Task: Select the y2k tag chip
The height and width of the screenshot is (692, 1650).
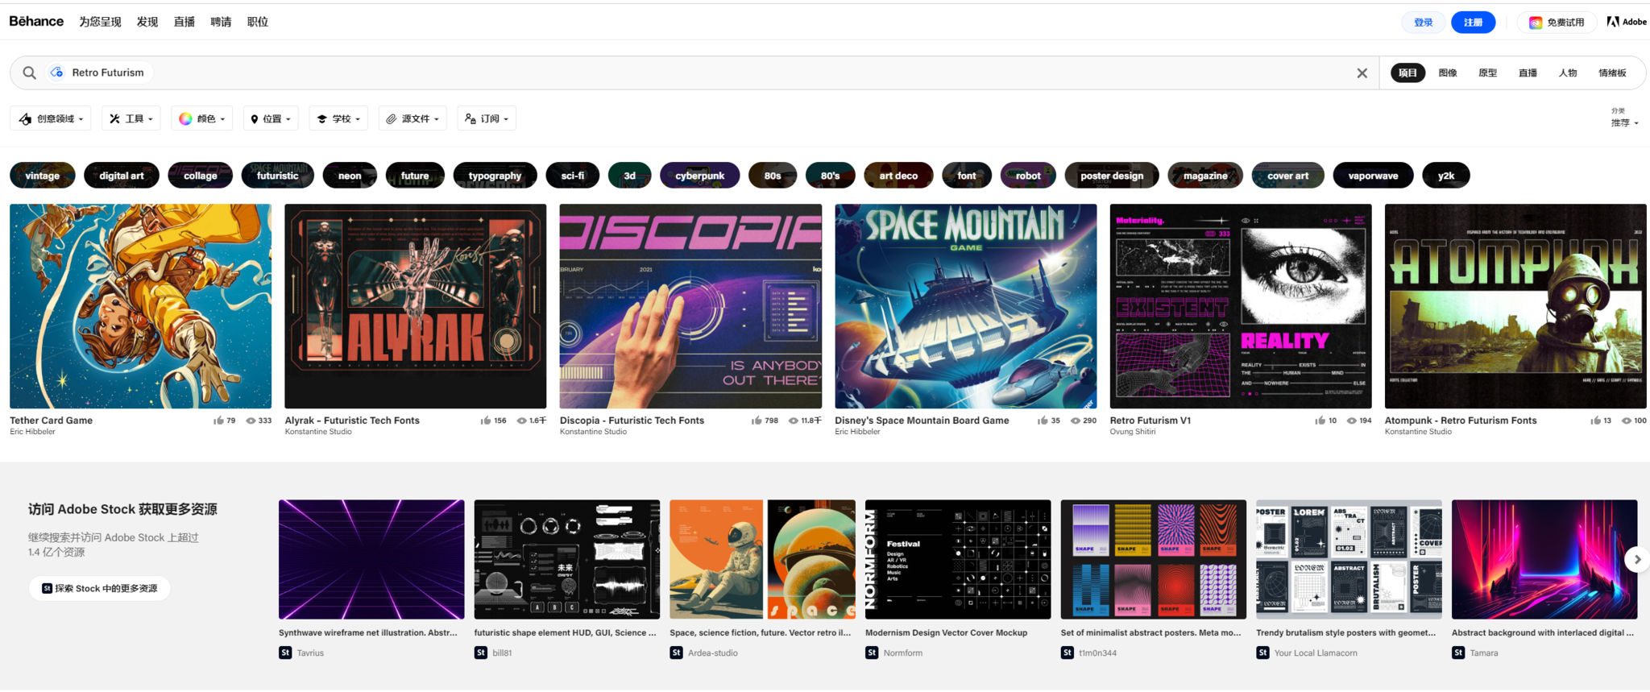Action: click(1446, 175)
